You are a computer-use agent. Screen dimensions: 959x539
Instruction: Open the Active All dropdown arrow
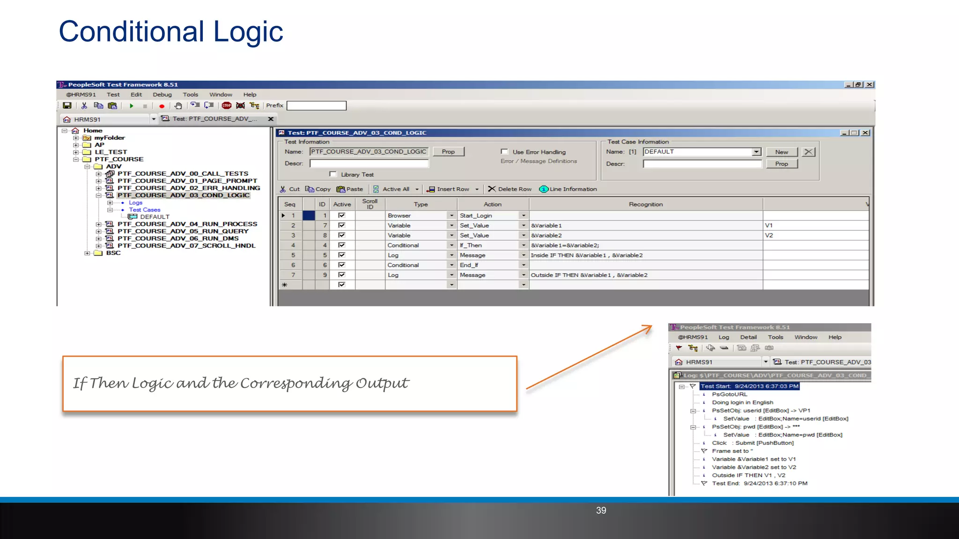(417, 189)
